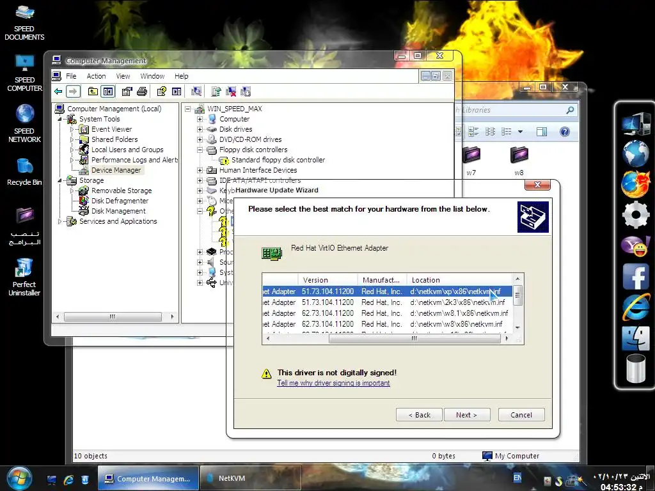The height and width of the screenshot is (491, 655).
Task: Click the Print toolbar icon
Action: (x=142, y=91)
